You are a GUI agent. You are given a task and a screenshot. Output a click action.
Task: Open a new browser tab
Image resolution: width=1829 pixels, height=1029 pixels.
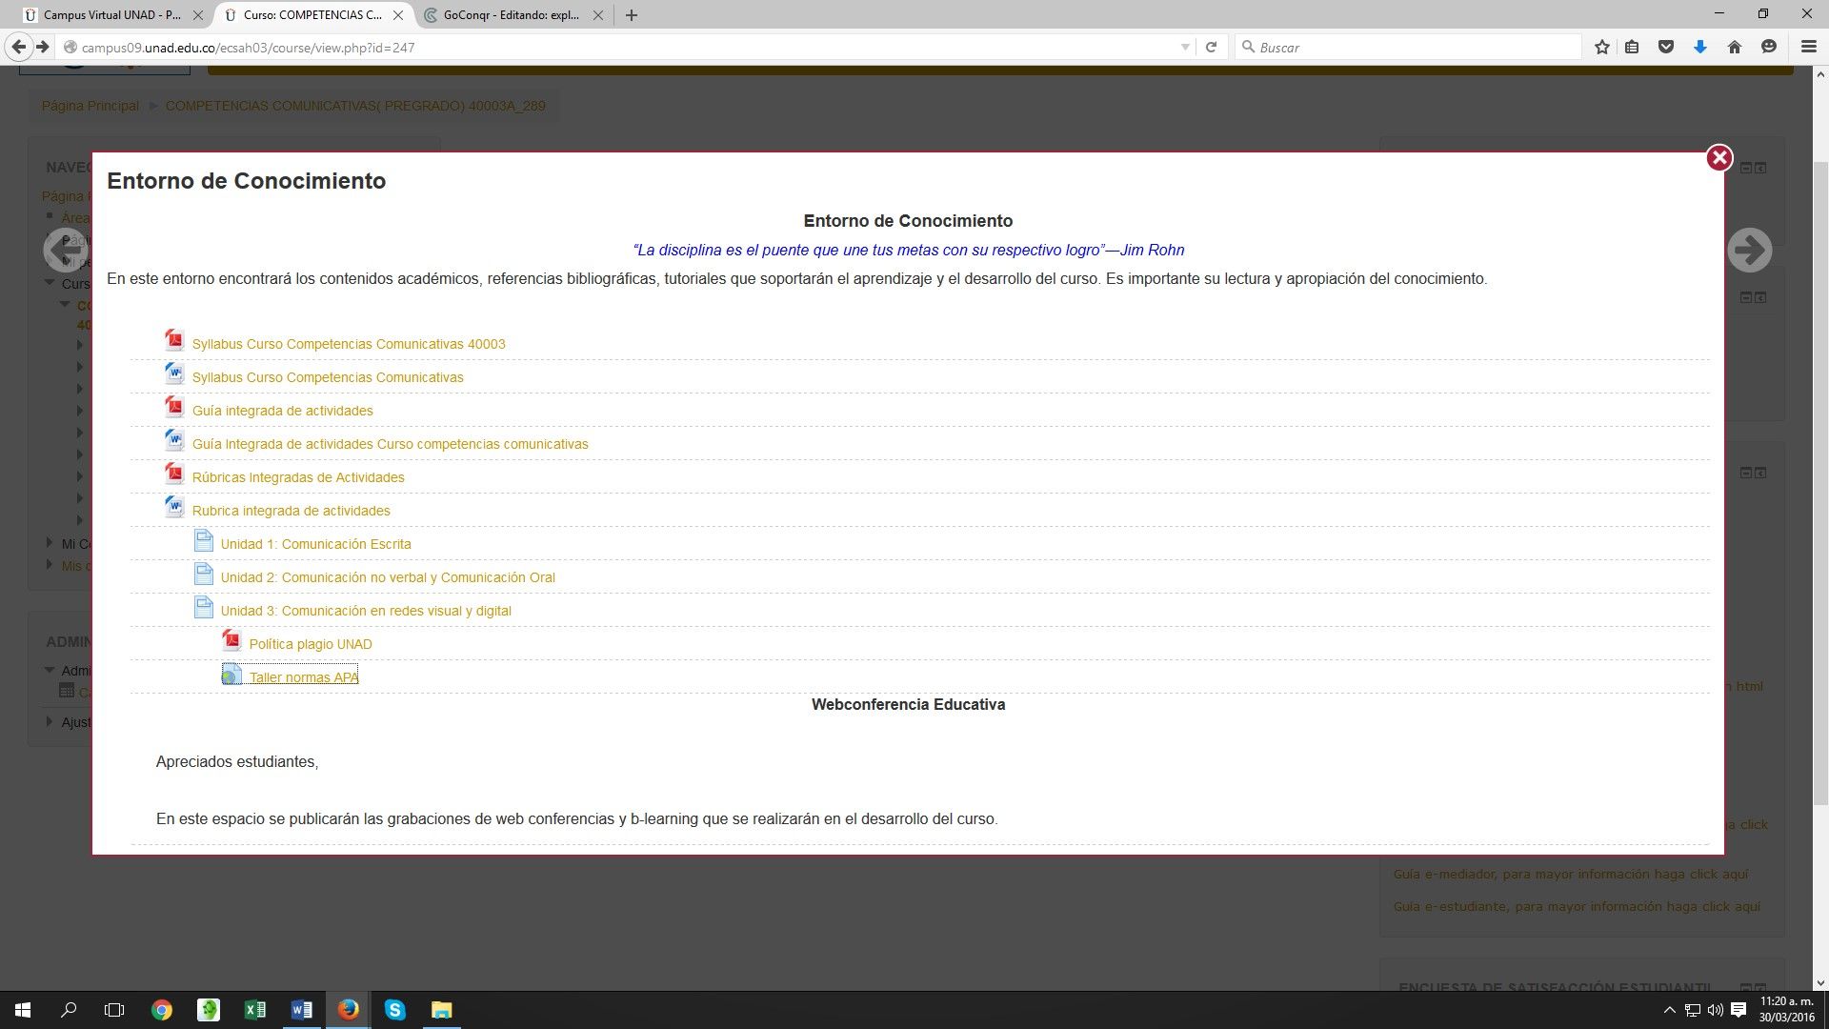click(x=632, y=15)
